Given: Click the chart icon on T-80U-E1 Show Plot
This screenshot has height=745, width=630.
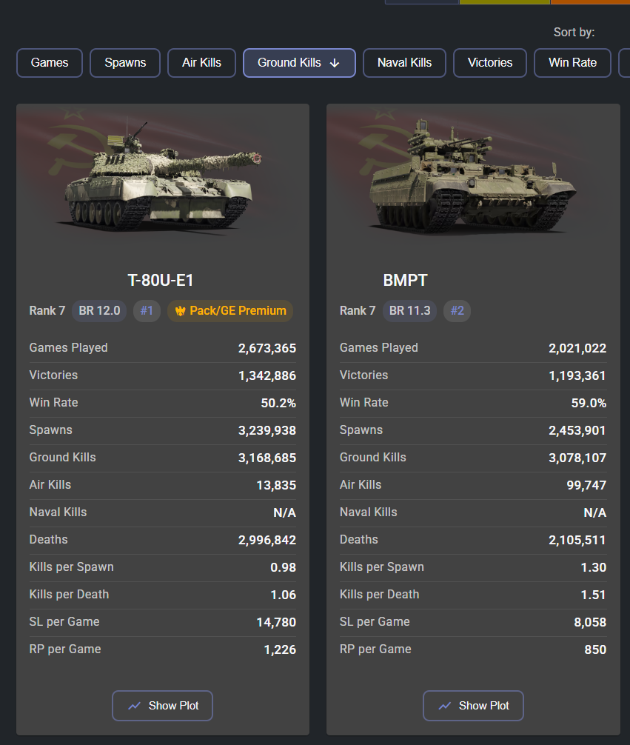Looking at the screenshot, I should point(134,706).
